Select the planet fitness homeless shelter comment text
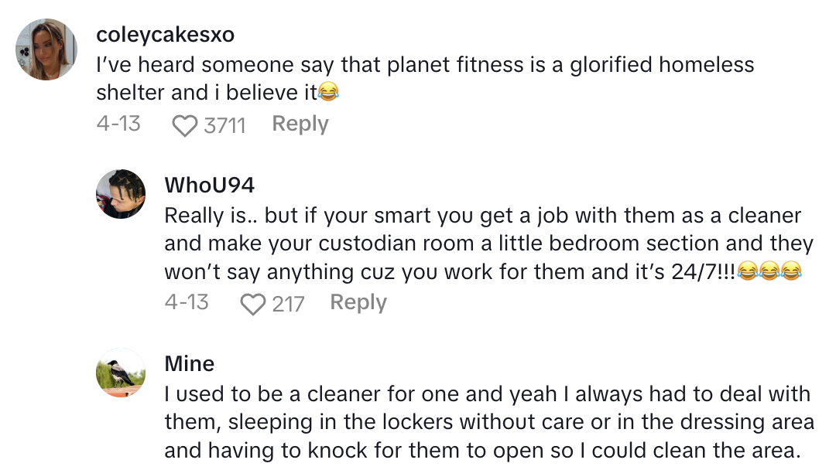This screenshot has height=470, width=836. (x=424, y=78)
